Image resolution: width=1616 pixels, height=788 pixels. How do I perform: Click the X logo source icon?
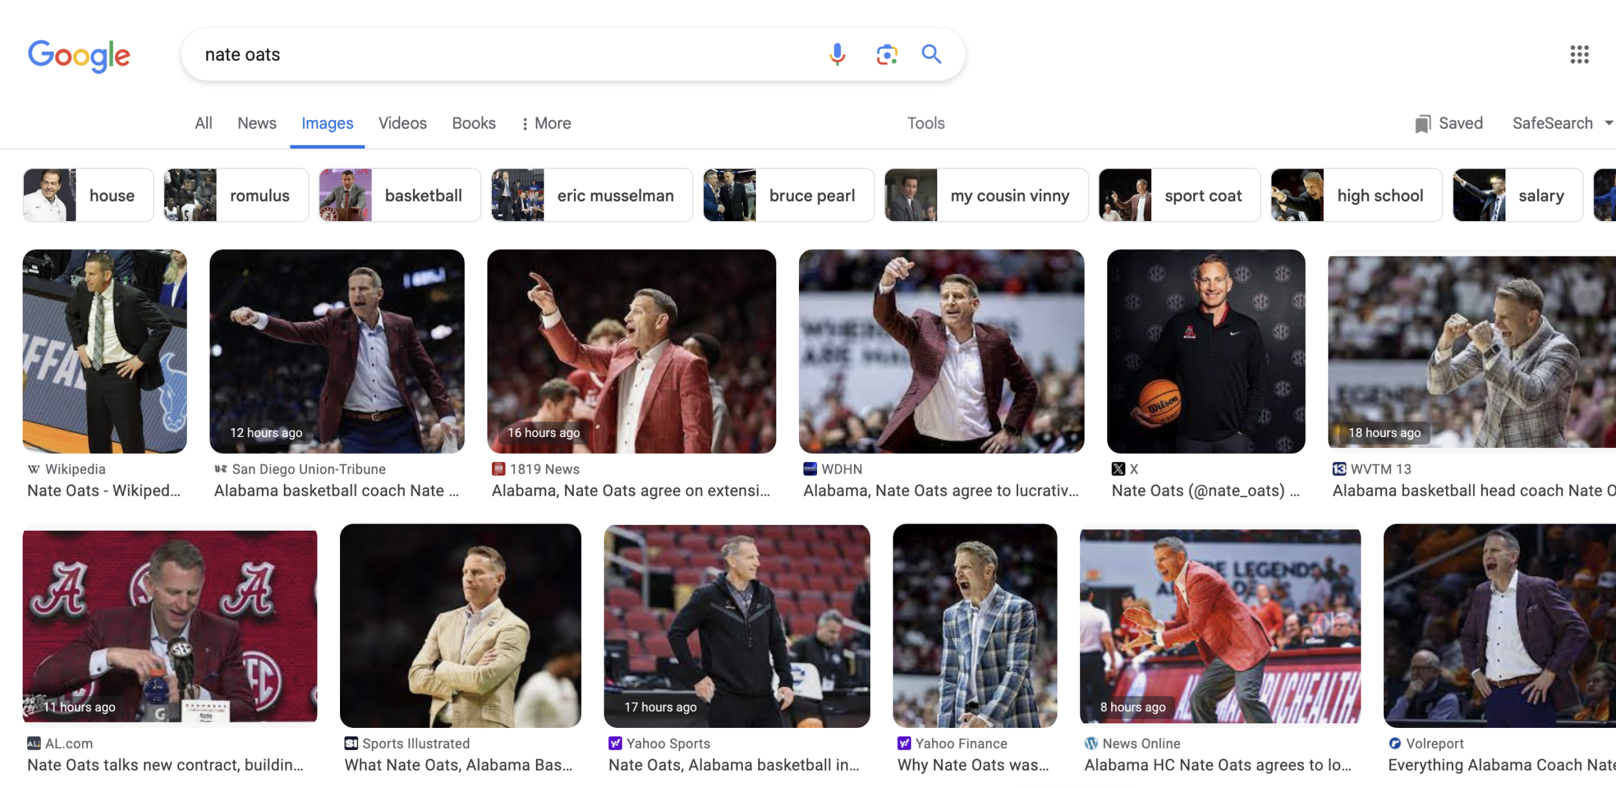pyautogui.click(x=1118, y=469)
